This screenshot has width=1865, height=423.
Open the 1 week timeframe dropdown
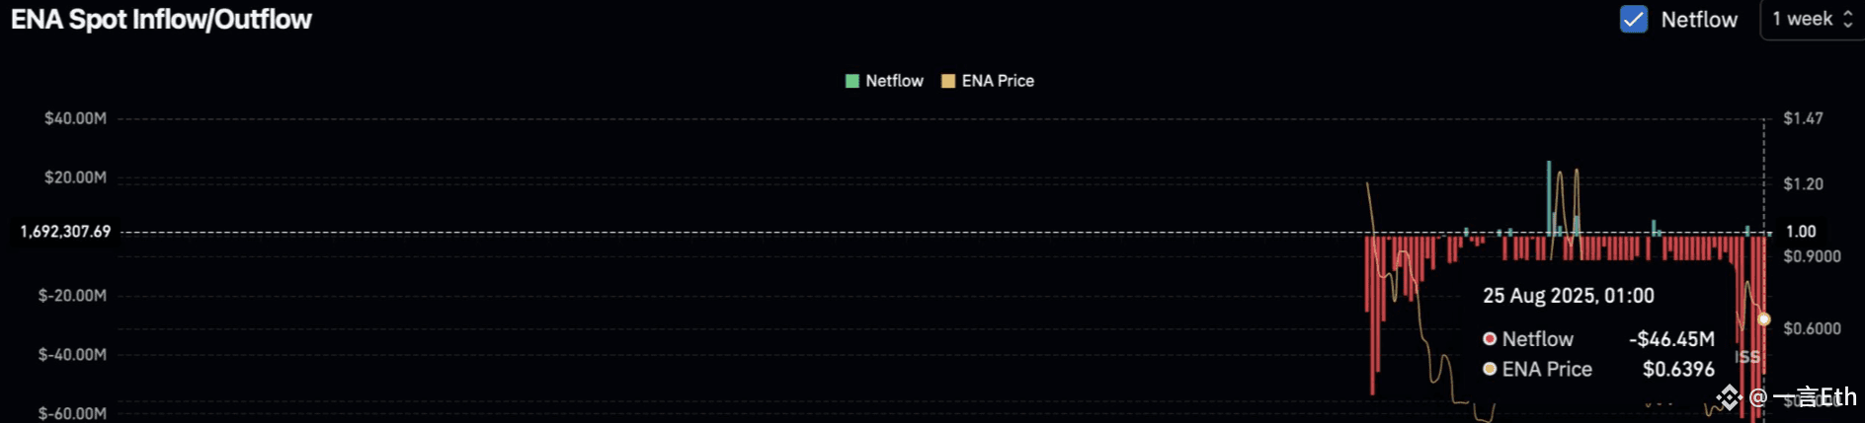pos(1812,20)
